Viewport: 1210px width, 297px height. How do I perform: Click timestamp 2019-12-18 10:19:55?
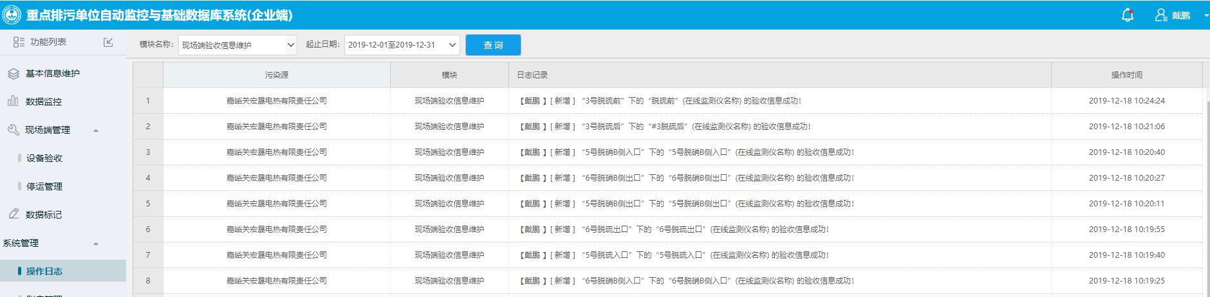point(1127,230)
